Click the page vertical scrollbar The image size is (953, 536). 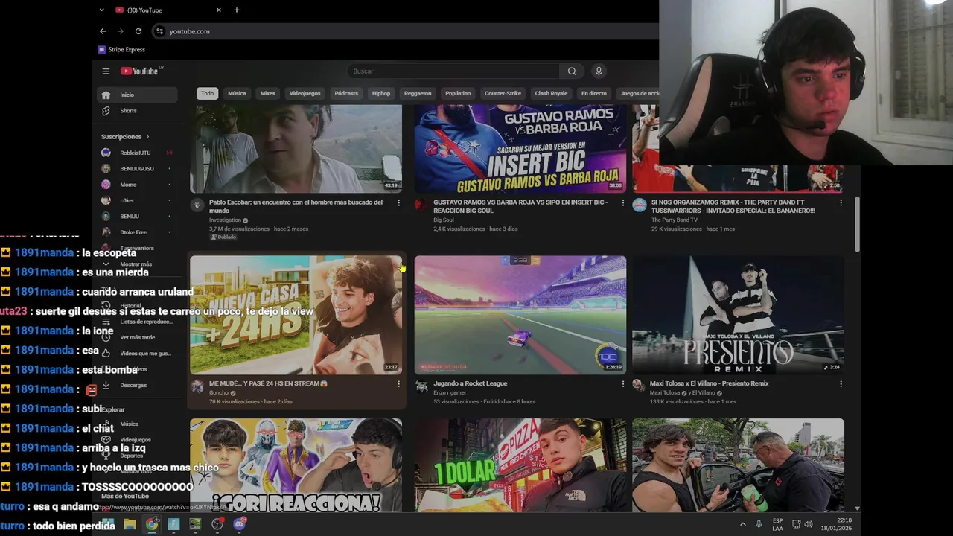857,225
